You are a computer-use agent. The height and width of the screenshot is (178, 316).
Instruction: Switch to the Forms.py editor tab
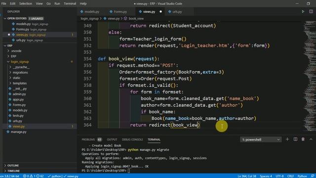point(120,12)
